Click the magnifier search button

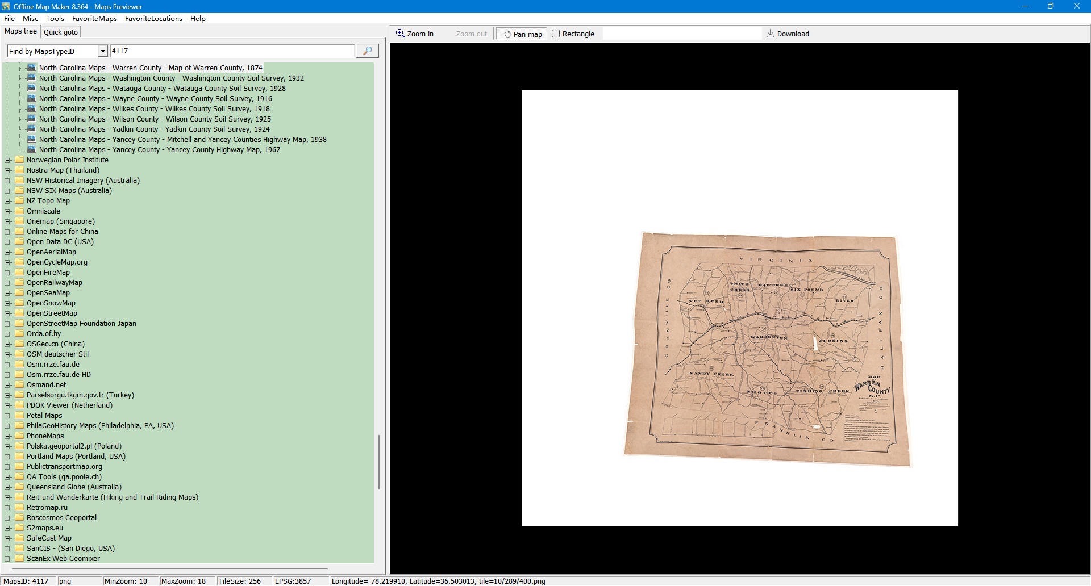(x=367, y=51)
